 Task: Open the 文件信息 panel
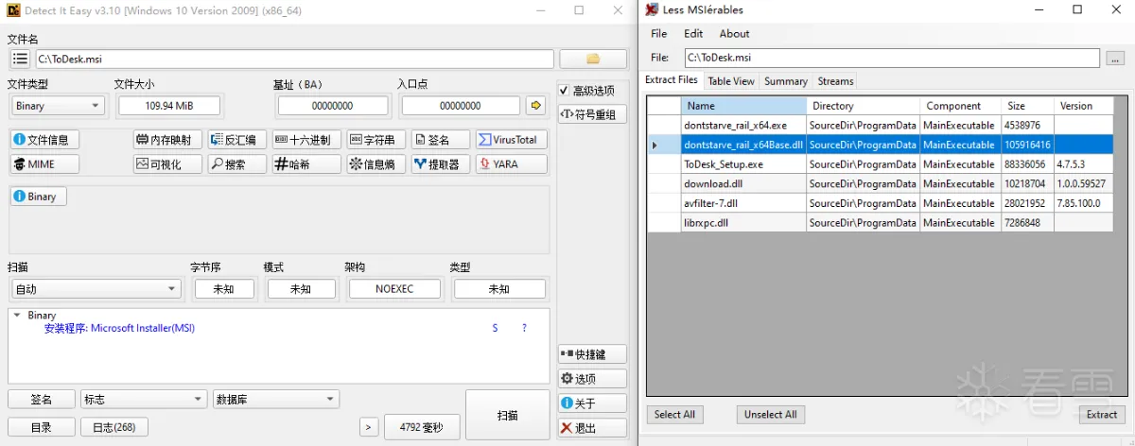(x=45, y=140)
